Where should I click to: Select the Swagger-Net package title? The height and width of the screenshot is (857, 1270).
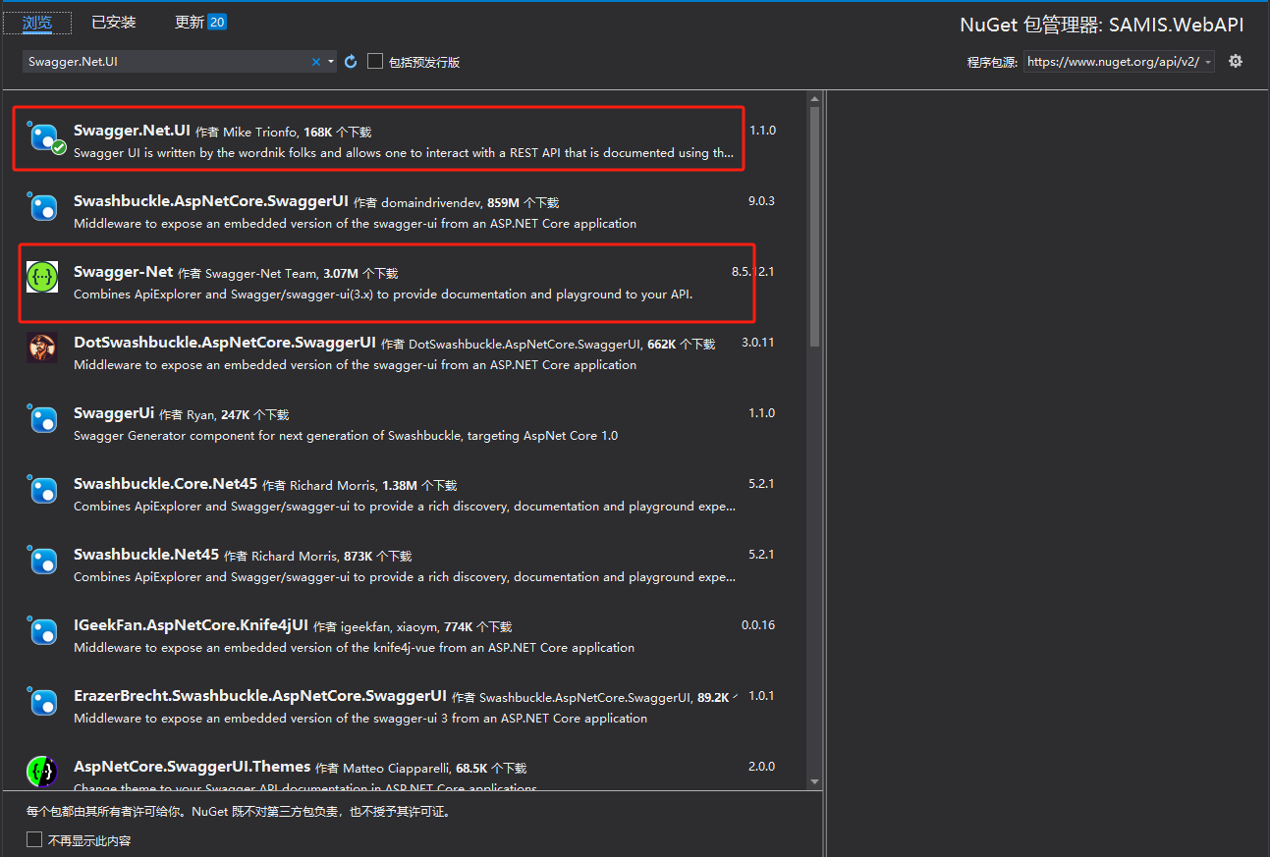click(123, 272)
